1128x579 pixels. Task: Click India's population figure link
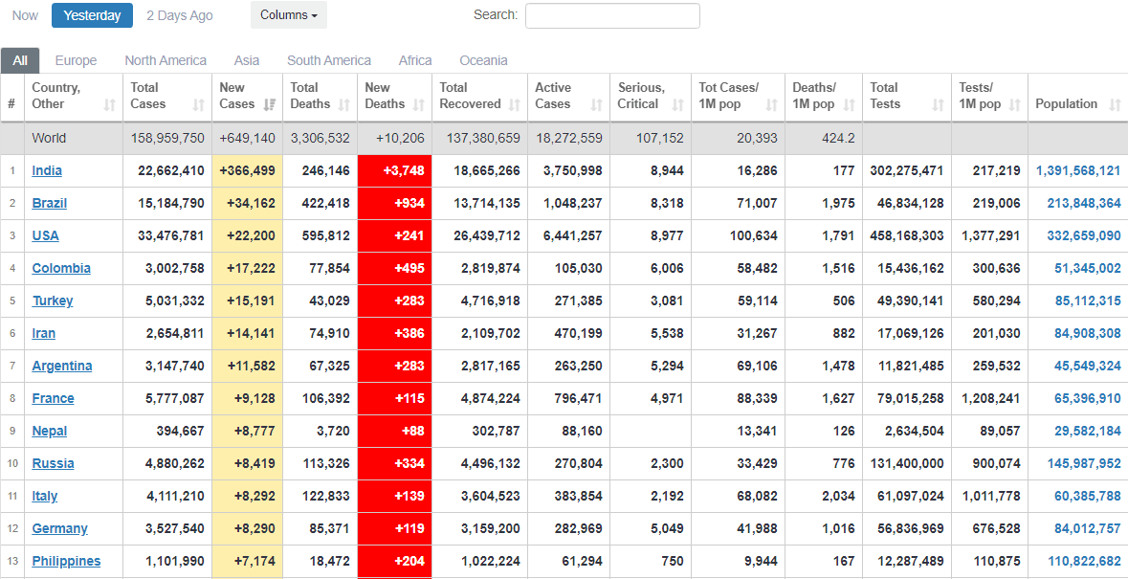click(1077, 170)
